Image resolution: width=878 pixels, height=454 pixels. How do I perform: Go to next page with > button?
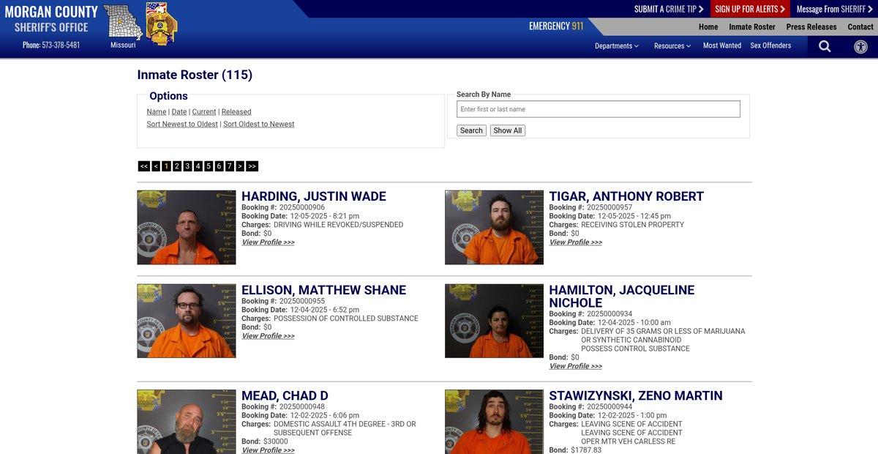tap(240, 166)
